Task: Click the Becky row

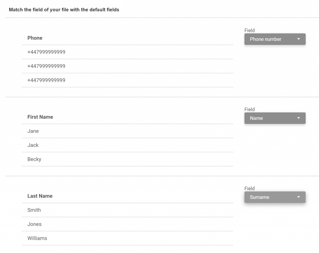Action: pyautogui.click(x=127, y=159)
